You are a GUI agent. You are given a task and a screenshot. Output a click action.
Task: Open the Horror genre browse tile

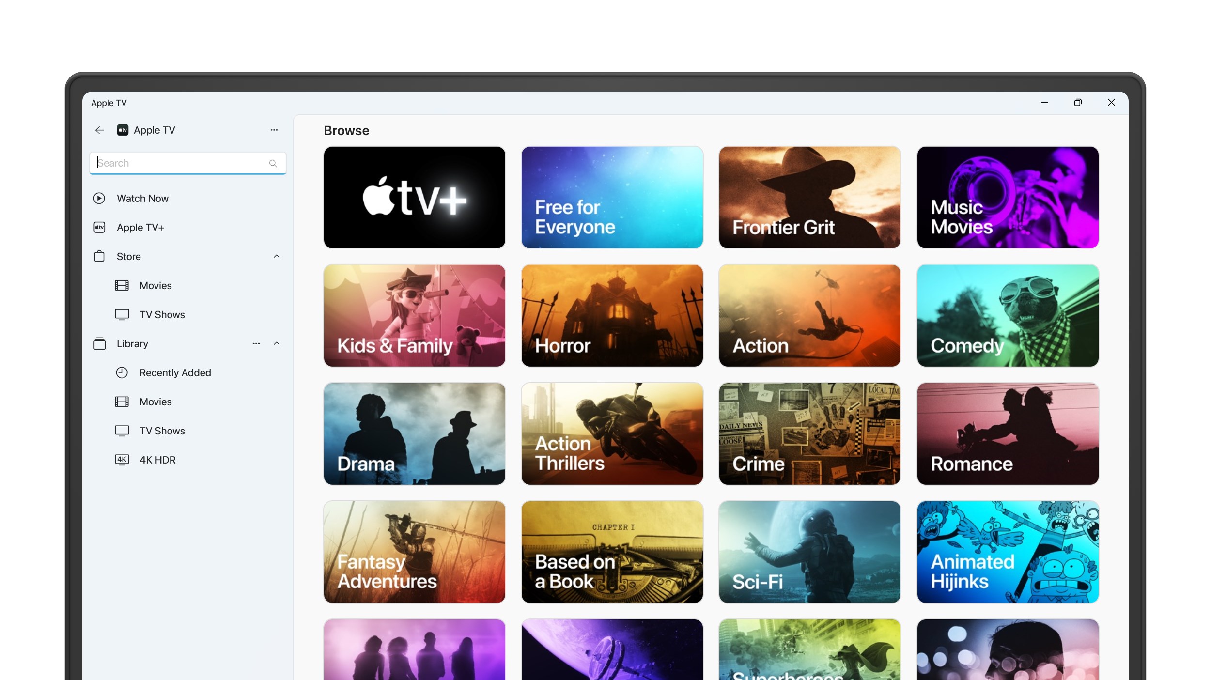(611, 315)
